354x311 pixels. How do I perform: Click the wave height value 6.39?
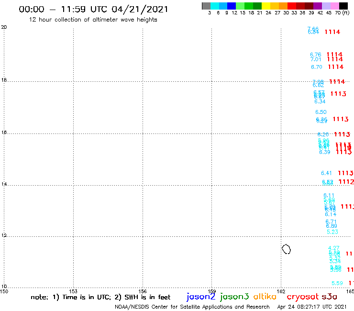pyautogui.click(x=325, y=152)
